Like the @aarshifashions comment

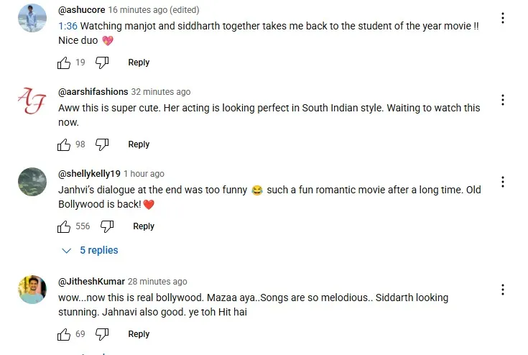click(x=64, y=144)
